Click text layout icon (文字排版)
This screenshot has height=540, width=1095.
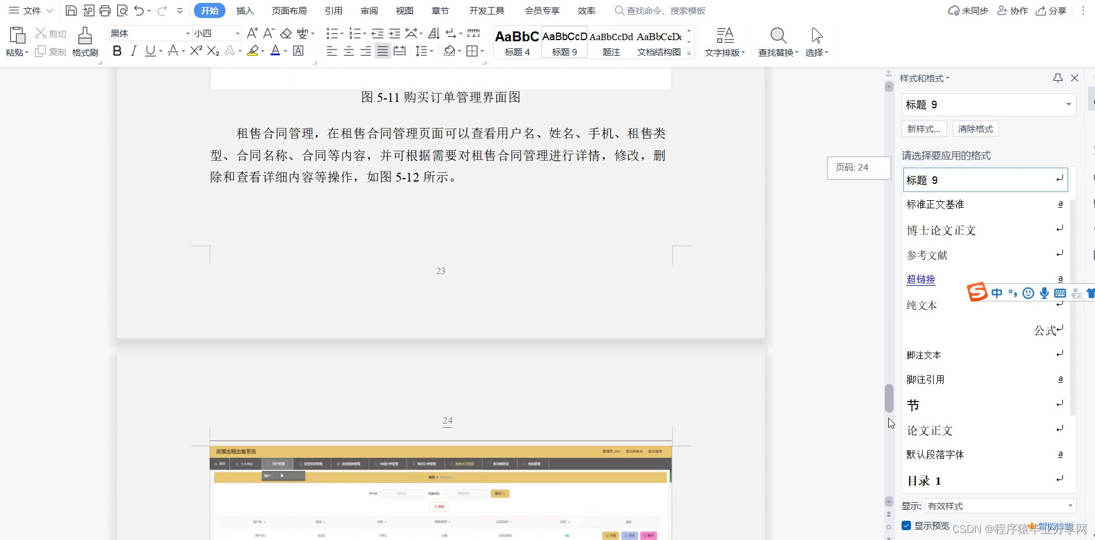click(725, 42)
